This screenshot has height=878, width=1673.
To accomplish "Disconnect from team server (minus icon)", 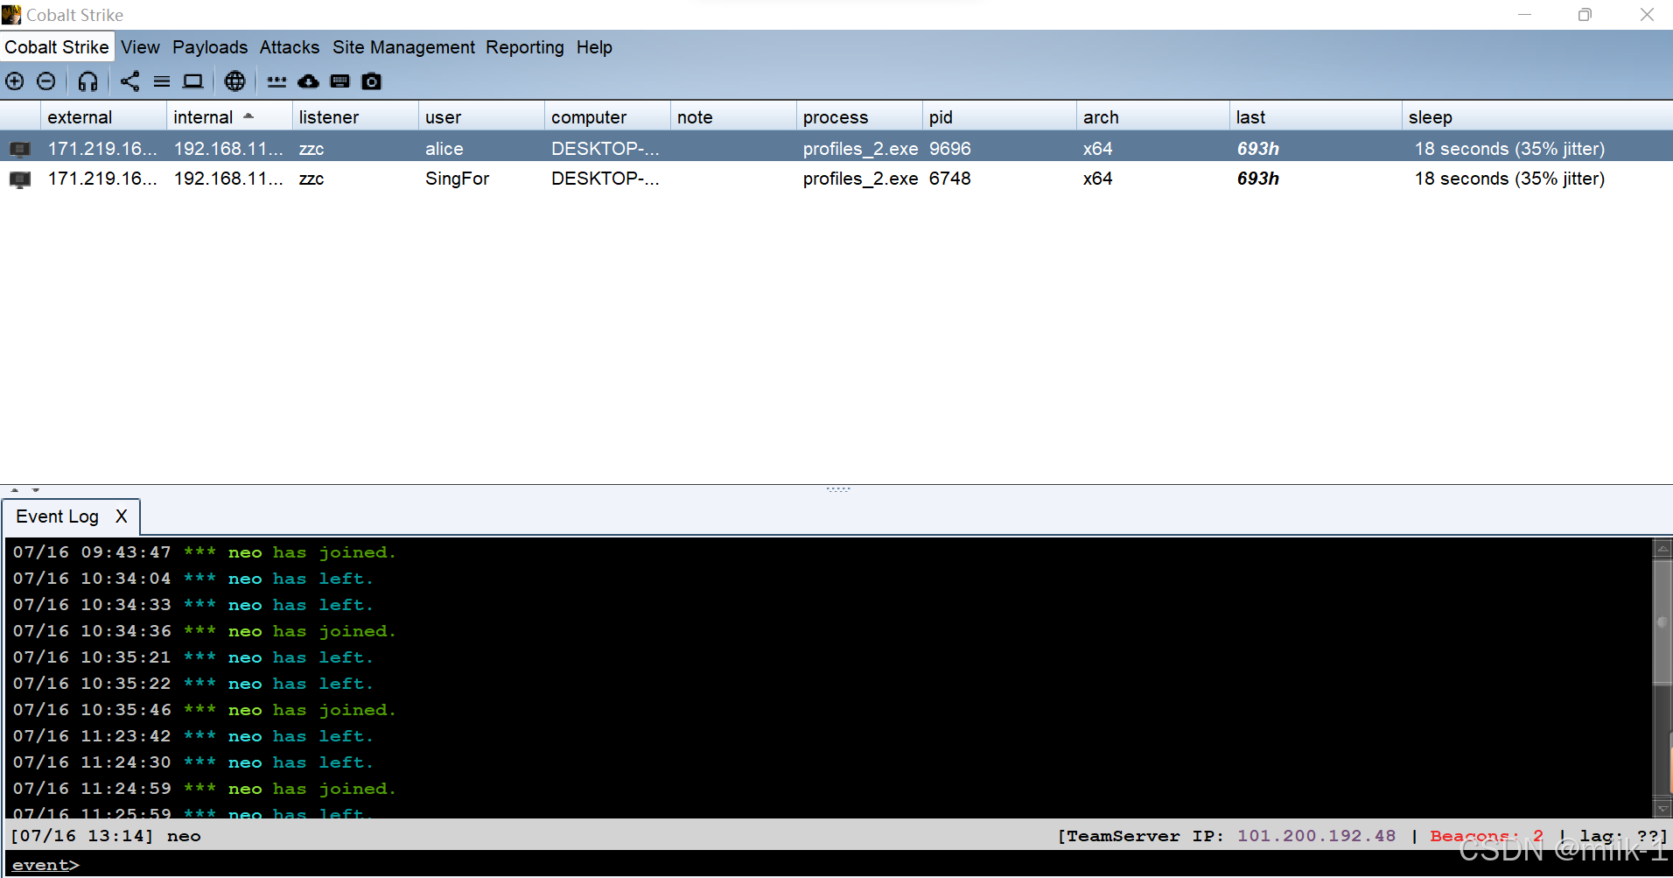I will [x=46, y=81].
